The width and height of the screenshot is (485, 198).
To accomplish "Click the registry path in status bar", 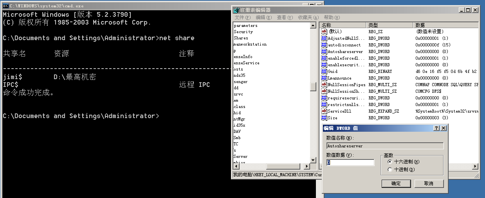I will [277, 174].
